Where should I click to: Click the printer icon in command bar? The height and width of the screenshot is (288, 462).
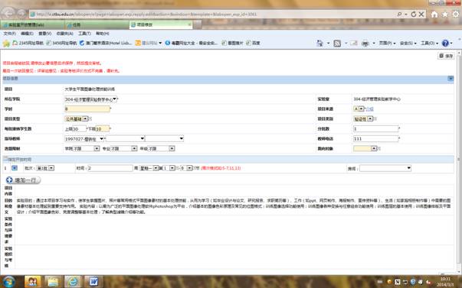coord(365,44)
